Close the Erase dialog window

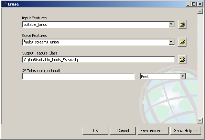pos(200,4)
